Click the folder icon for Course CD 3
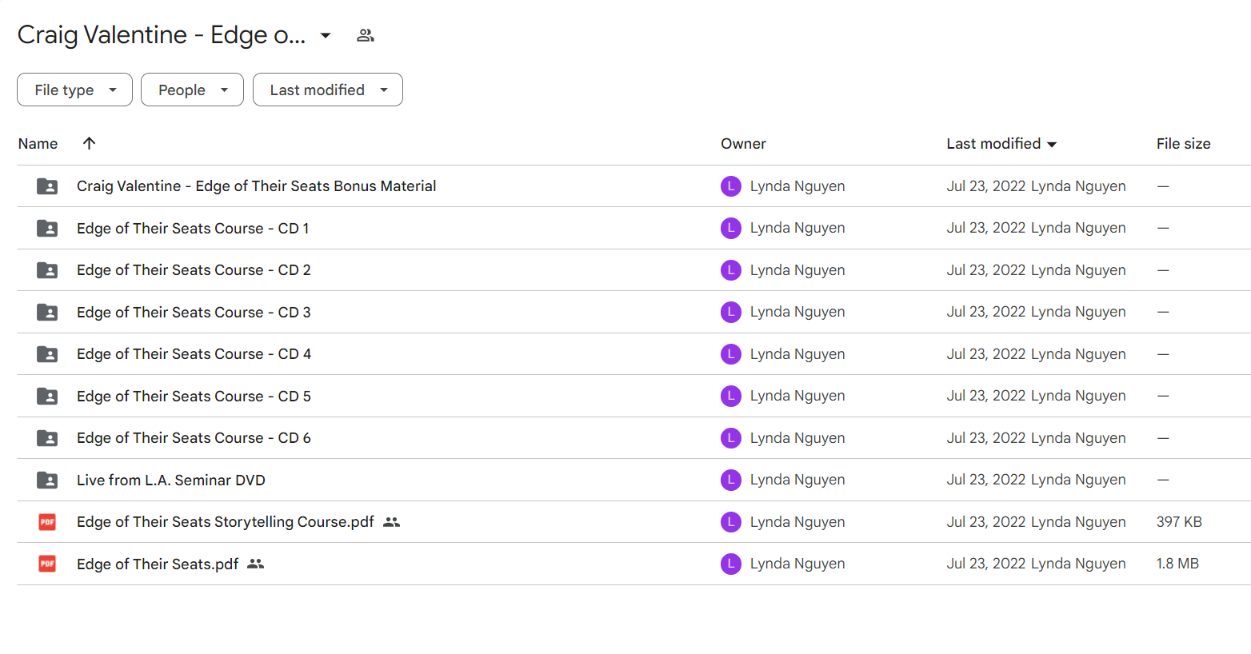 [47, 312]
